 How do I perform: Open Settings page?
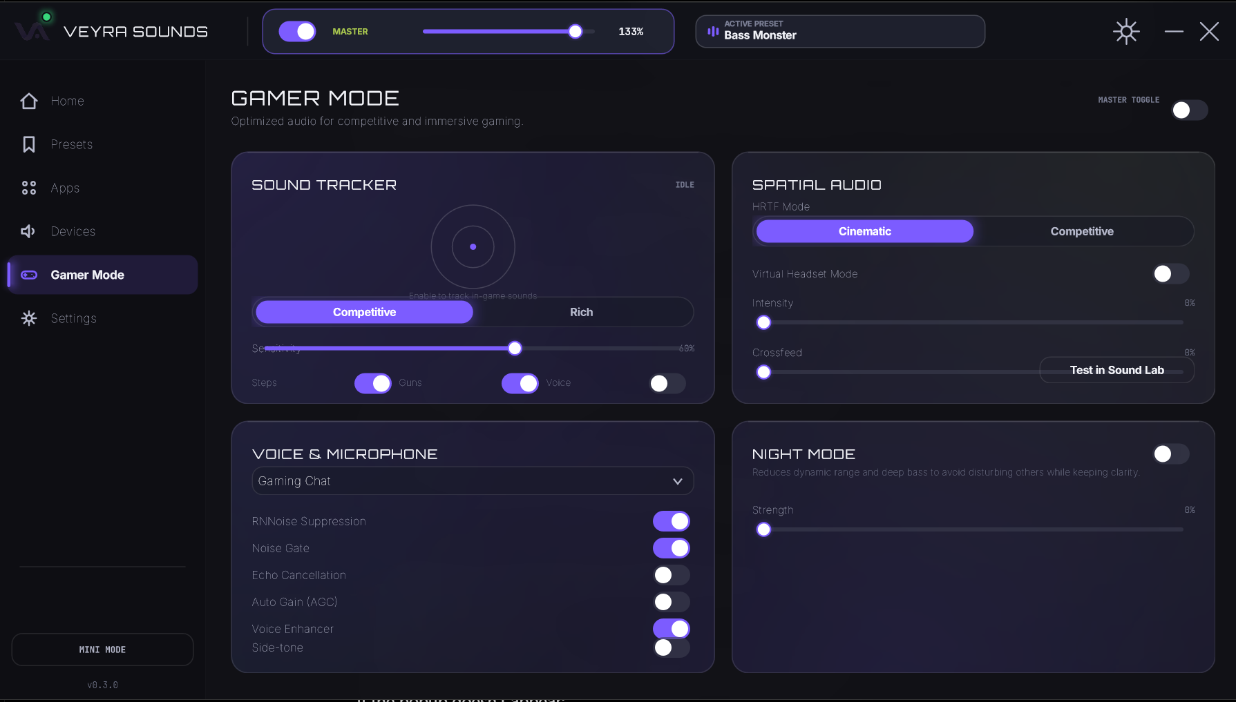(103, 318)
